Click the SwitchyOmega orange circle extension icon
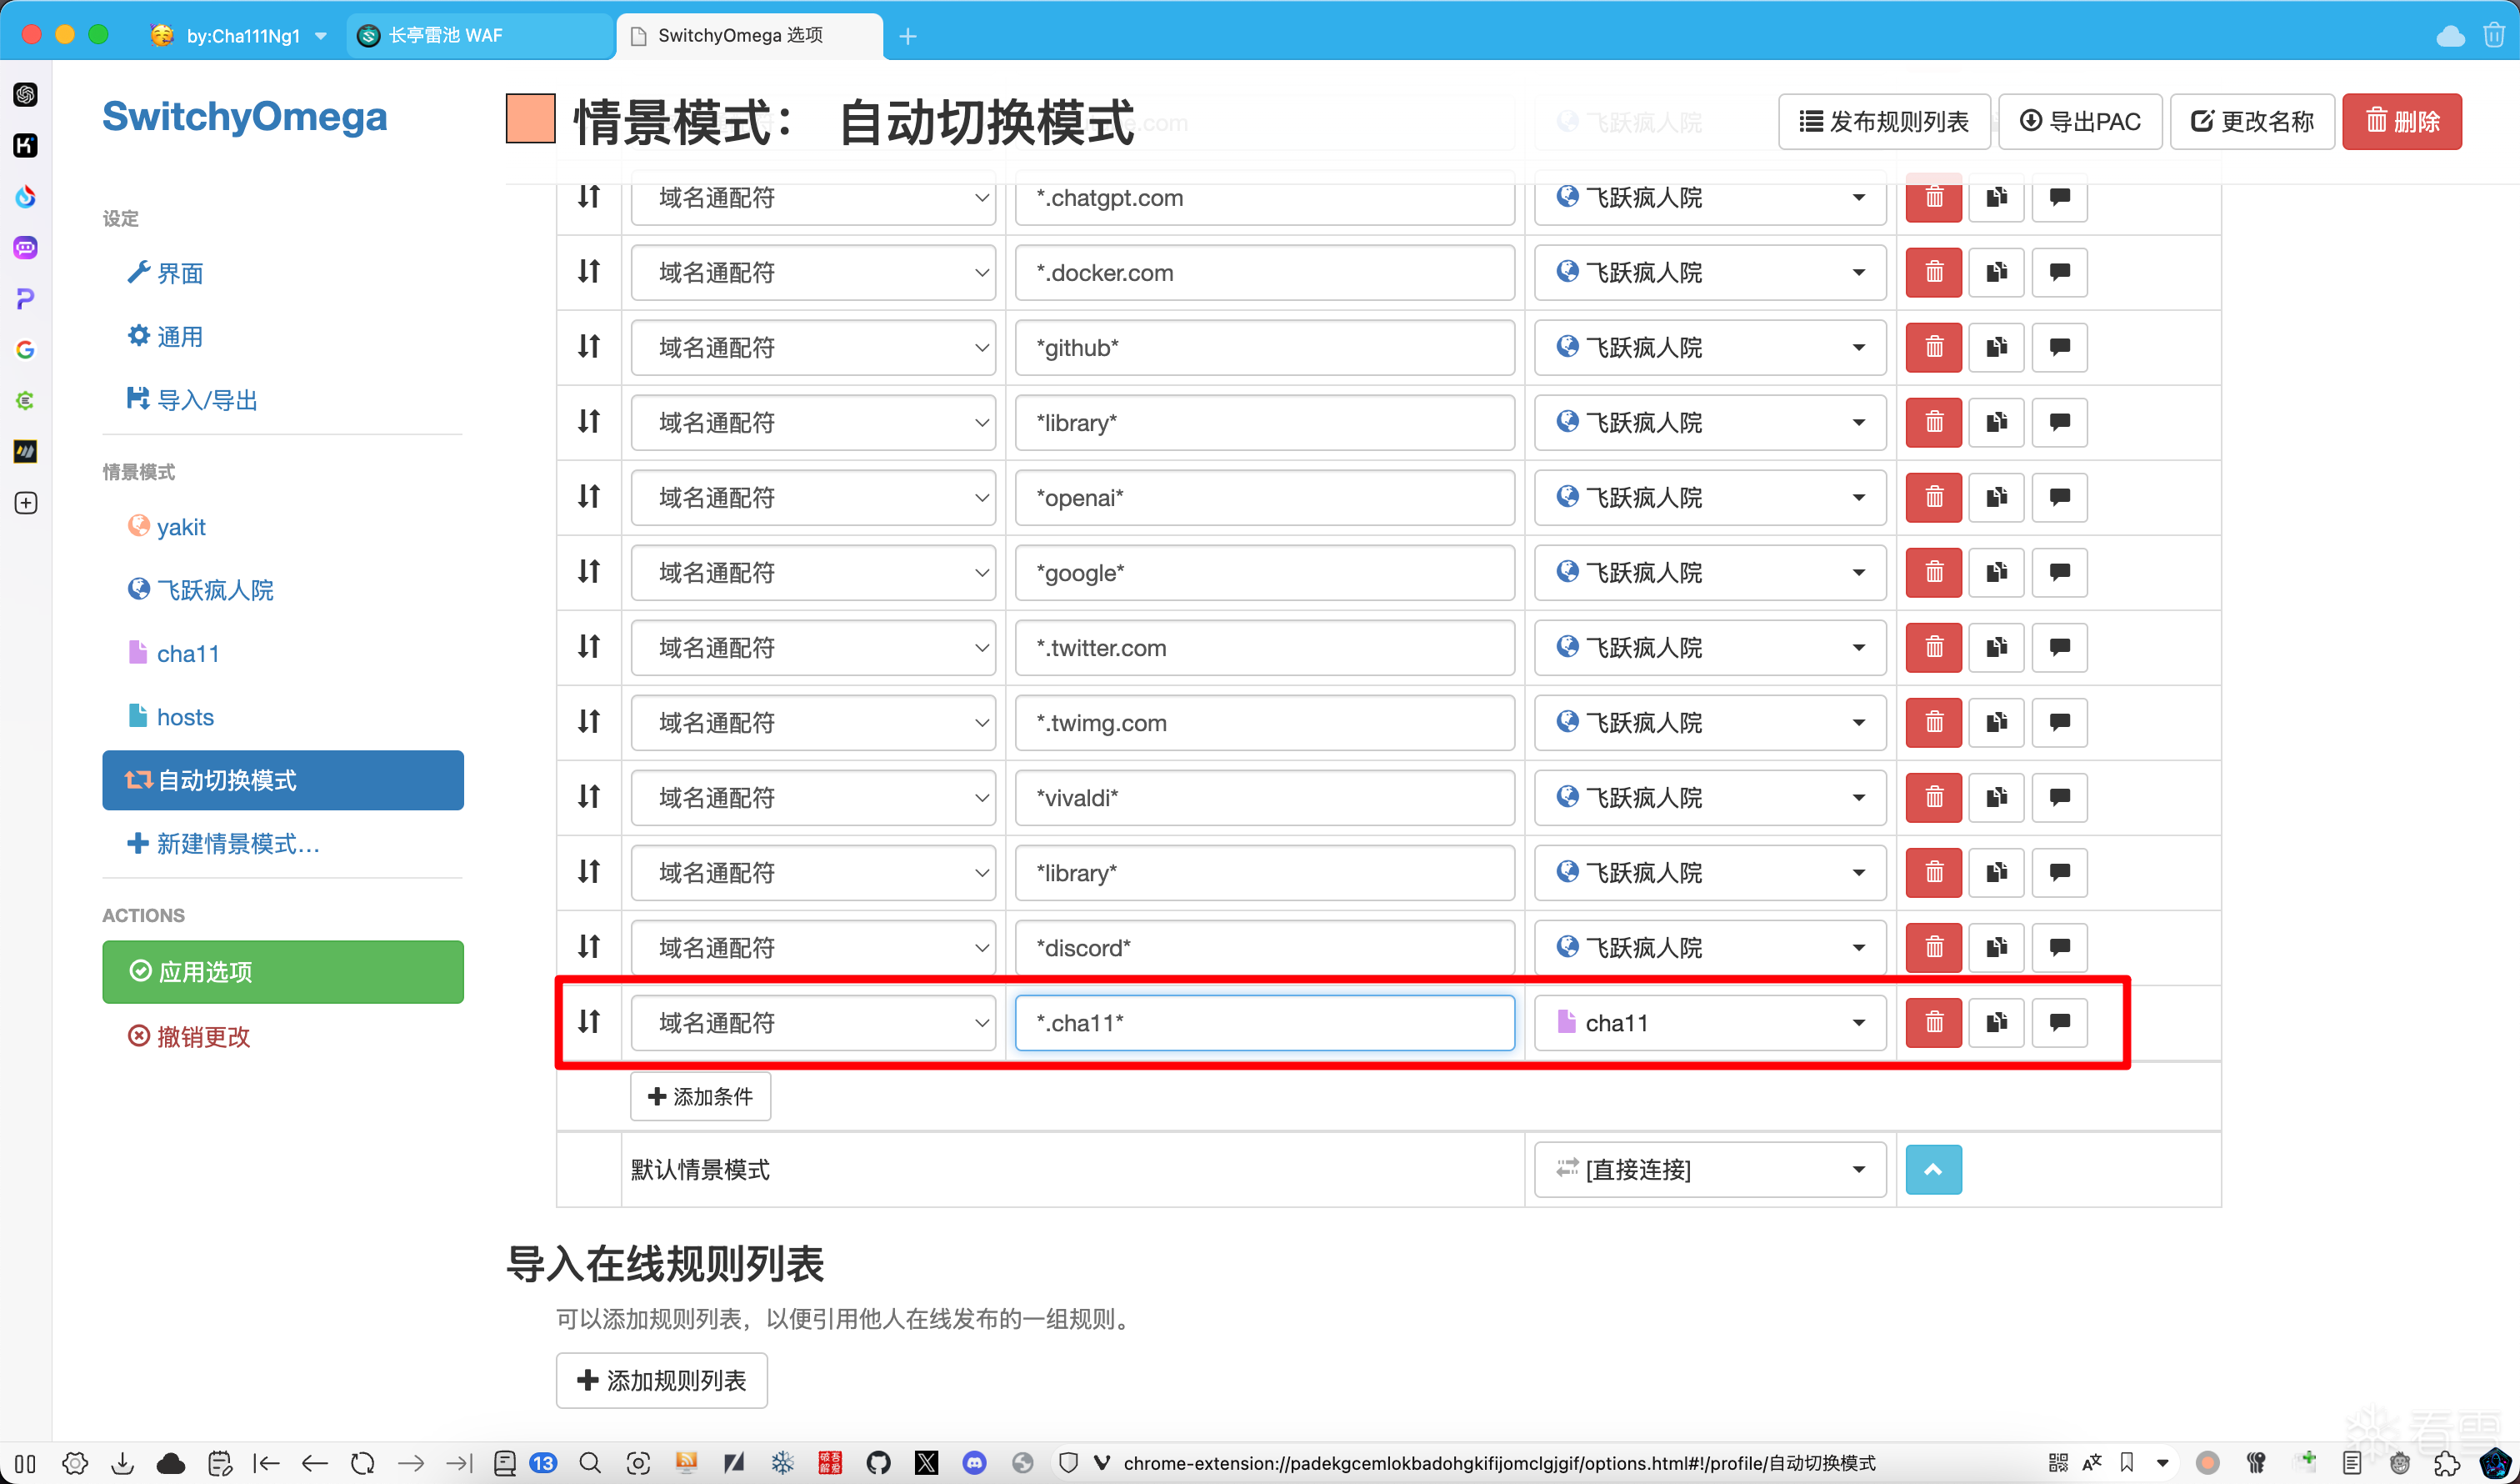Viewport: 2520px width, 1484px height. tap(2208, 1462)
